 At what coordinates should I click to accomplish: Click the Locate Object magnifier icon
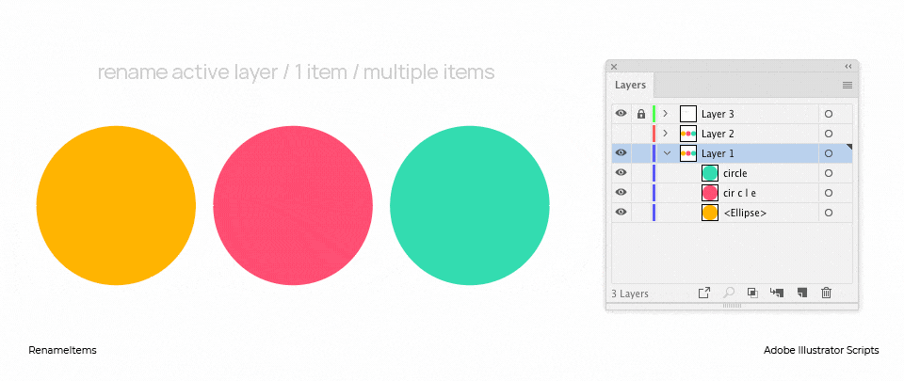tap(728, 293)
